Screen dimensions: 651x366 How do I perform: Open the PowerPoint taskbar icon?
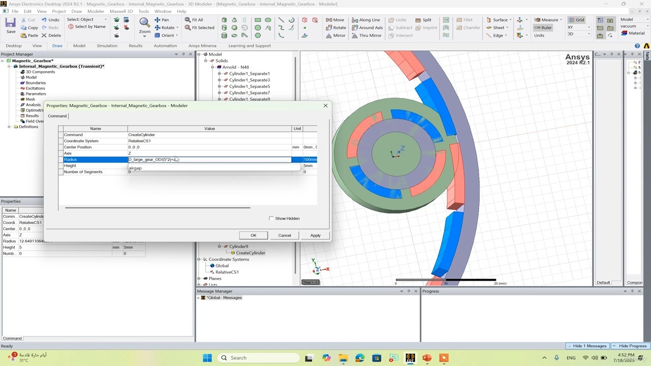[427, 358]
